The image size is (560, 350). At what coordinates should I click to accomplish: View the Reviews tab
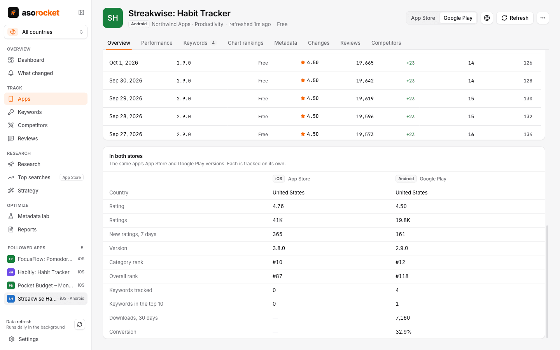click(350, 43)
